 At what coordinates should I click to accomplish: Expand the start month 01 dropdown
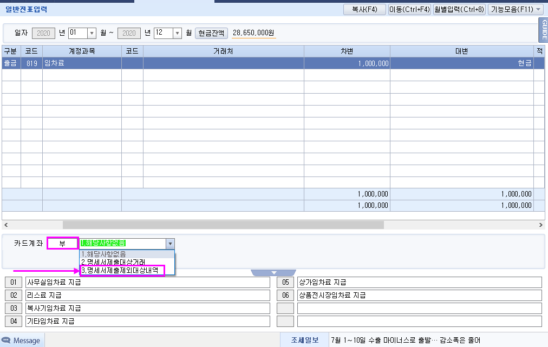[x=92, y=33]
